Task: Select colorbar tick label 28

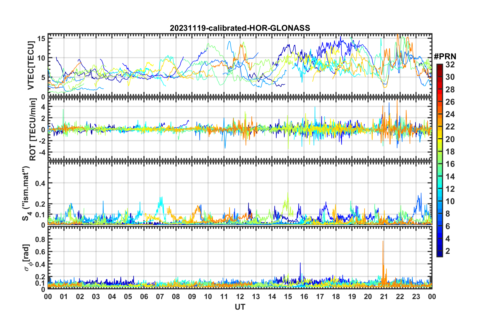Action: pos(450,89)
